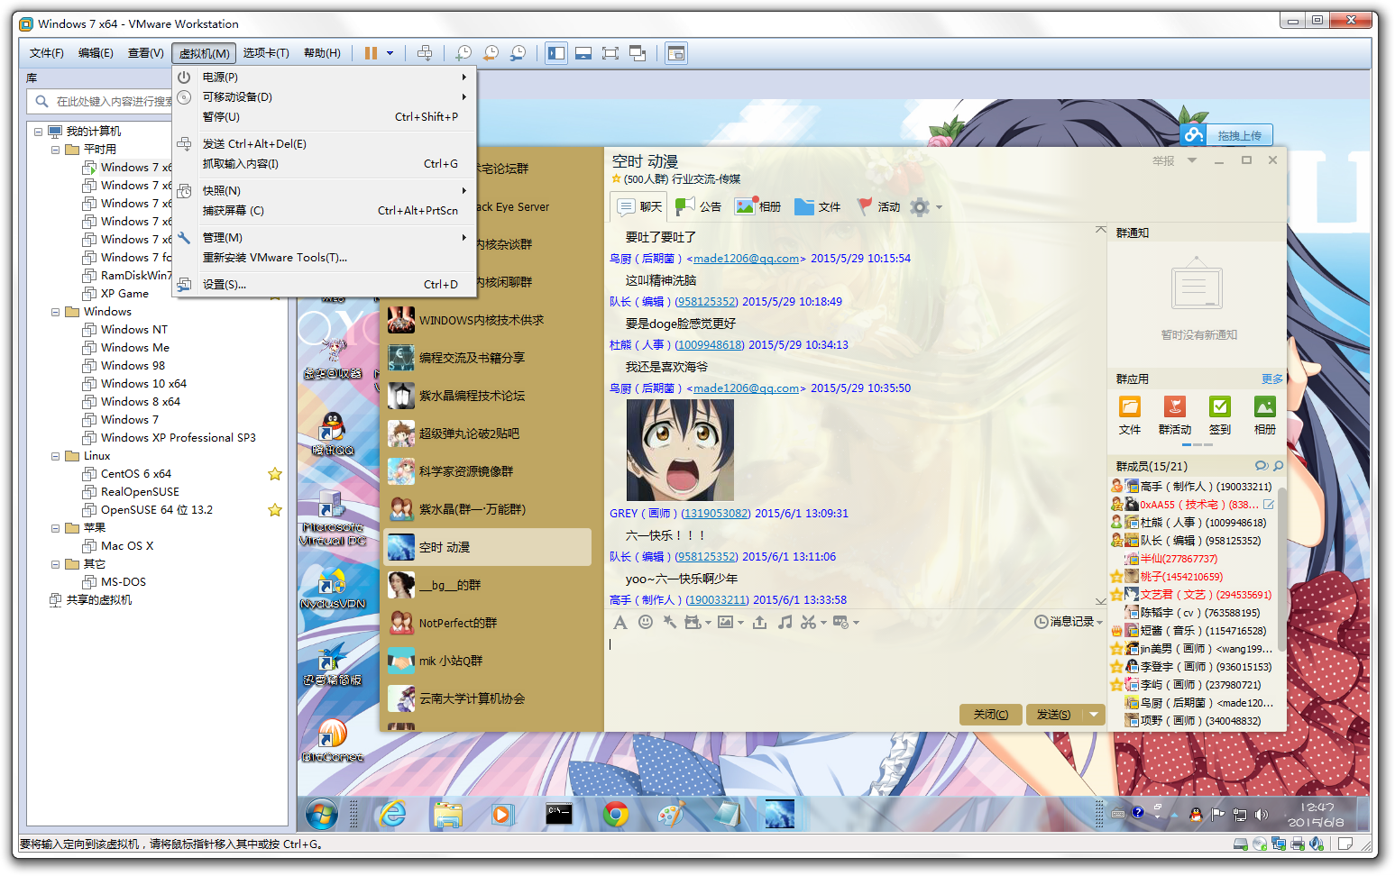Click the search magnifier icon beside 群成员

[x=1278, y=466]
